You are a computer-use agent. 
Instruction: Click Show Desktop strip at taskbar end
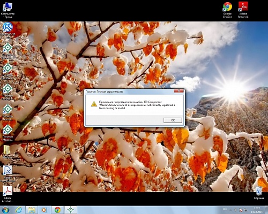(x=266, y=210)
